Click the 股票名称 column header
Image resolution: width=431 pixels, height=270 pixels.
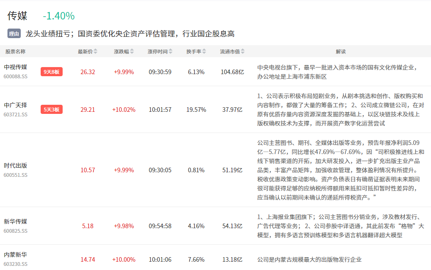(x=15, y=52)
